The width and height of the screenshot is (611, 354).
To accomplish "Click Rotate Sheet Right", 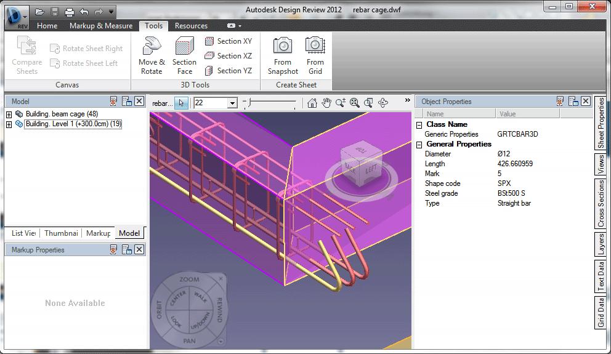I will pyautogui.click(x=86, y=48).
